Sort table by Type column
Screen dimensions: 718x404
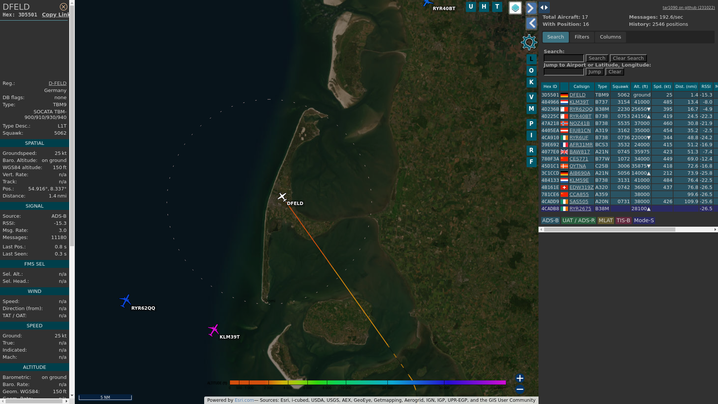602,86
